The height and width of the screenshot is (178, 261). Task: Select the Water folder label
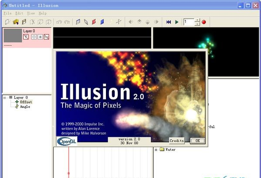(x=170, y=149)
